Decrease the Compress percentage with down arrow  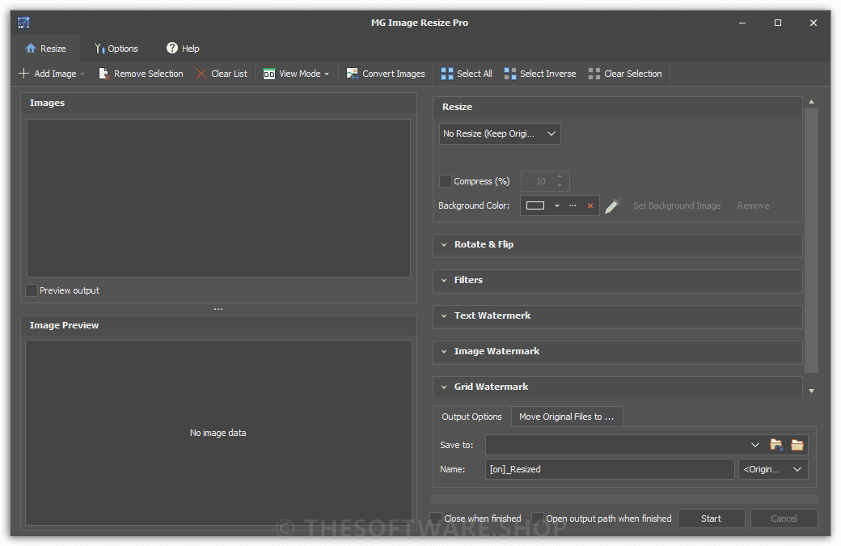tap(560, 185)
